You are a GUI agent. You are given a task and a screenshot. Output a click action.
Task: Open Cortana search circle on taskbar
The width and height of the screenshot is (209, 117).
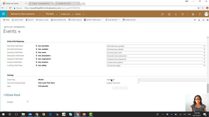coord(10,114)
